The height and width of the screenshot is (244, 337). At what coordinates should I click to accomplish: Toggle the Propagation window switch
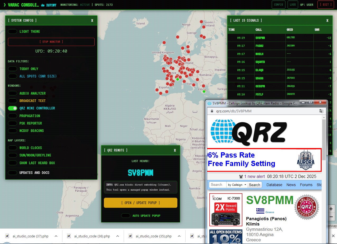click(12, 116)
